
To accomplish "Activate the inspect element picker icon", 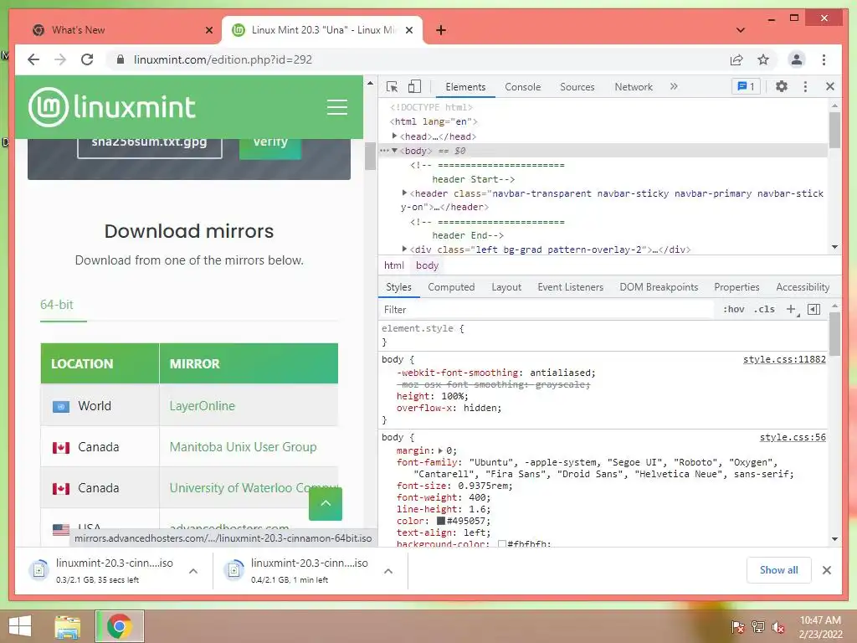I will coord(392,87).
